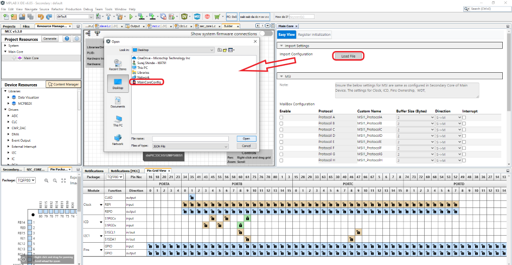
Task: Switch to the Files tab
Action: [27, 26]
